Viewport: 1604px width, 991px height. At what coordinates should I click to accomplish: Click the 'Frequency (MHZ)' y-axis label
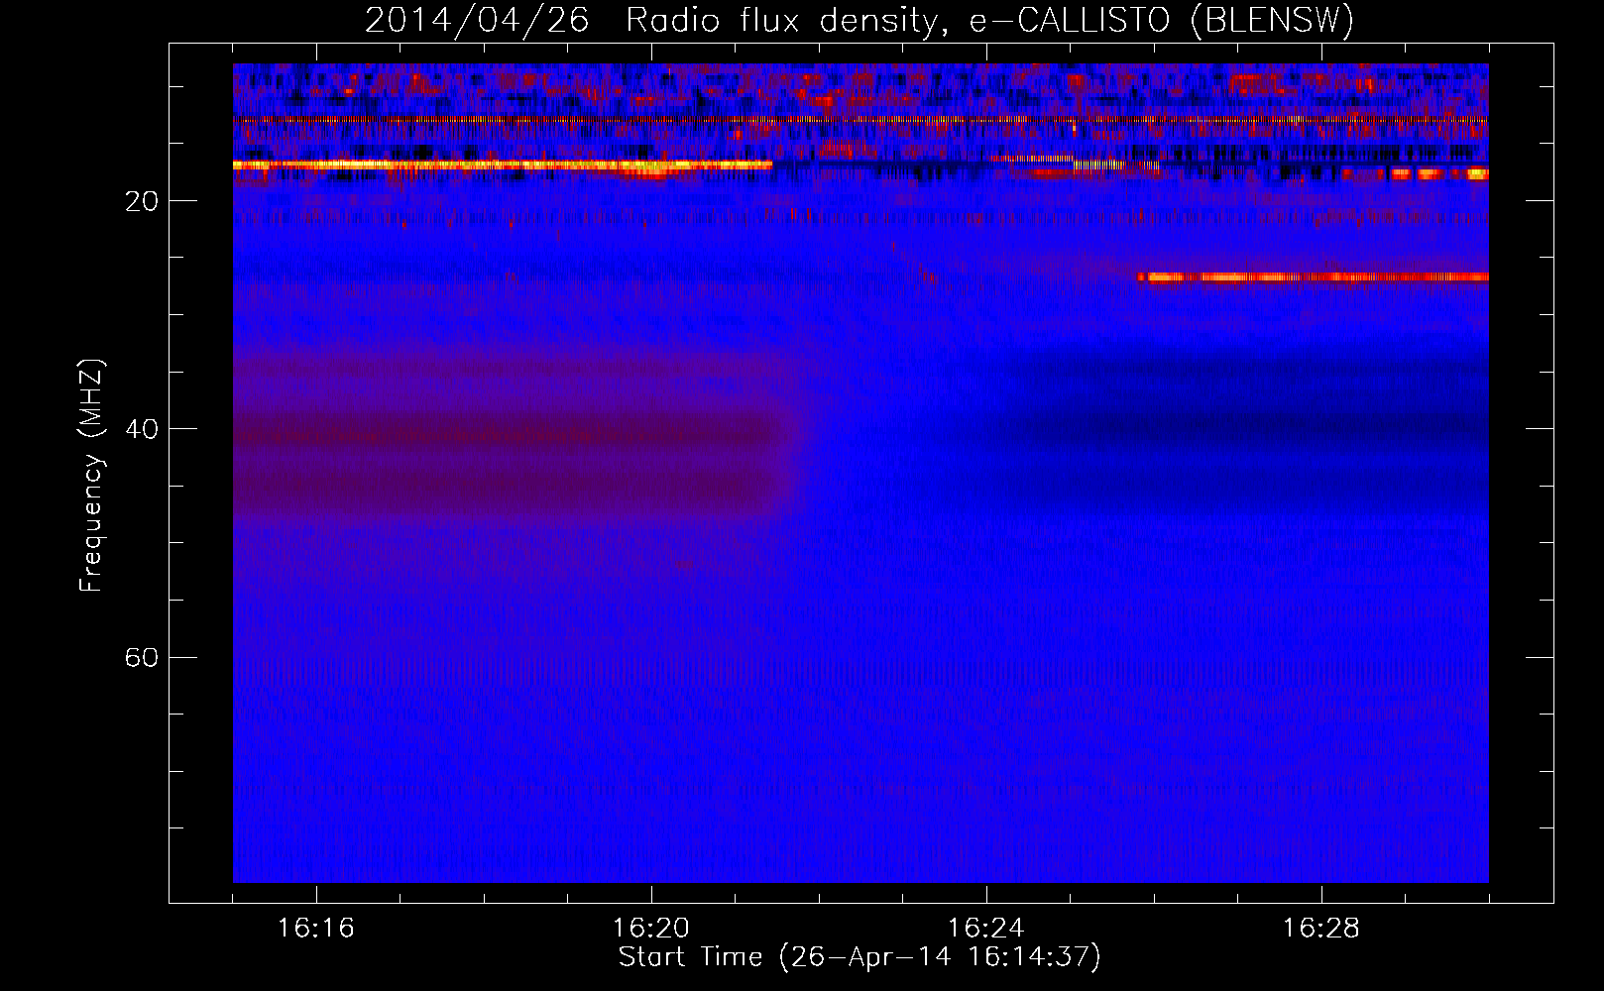coord(91,476)
